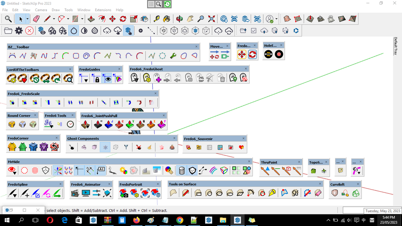Open the Line tool dropdown arrow

click(54, 19)
